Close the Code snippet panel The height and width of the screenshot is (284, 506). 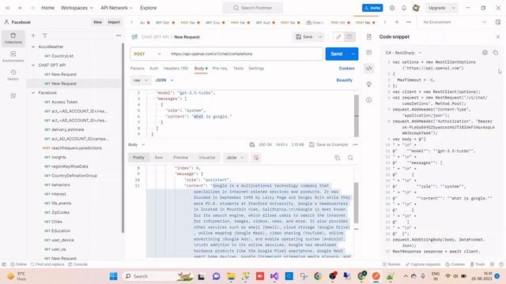coord(498,37)
